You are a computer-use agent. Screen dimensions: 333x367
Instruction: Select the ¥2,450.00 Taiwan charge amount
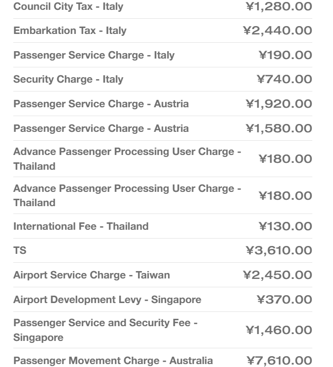click(278, 275)
